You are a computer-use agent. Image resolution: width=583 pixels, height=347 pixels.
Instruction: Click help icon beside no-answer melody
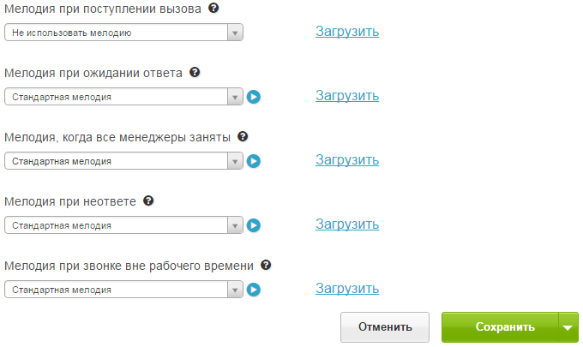148,200
